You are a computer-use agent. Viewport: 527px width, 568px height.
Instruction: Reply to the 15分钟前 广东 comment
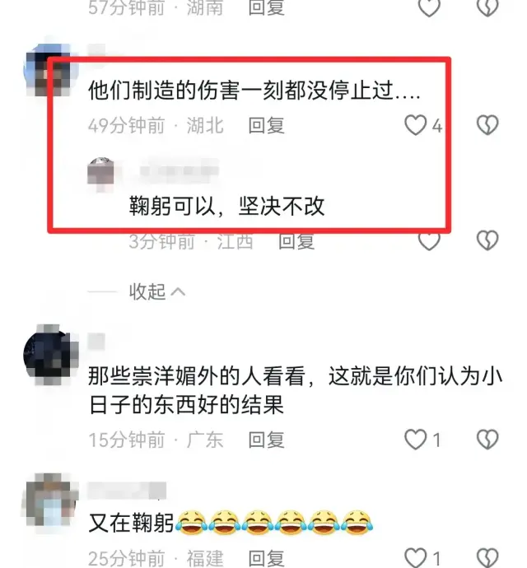coord(267,440)
